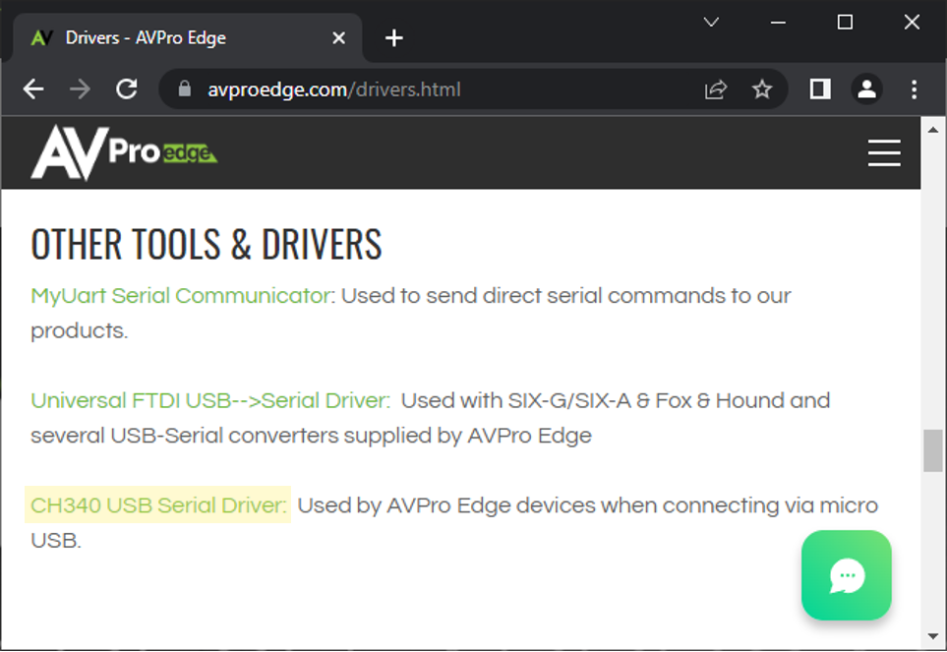
Task: Click the address bar URL
Action: [x=334, y=89]
